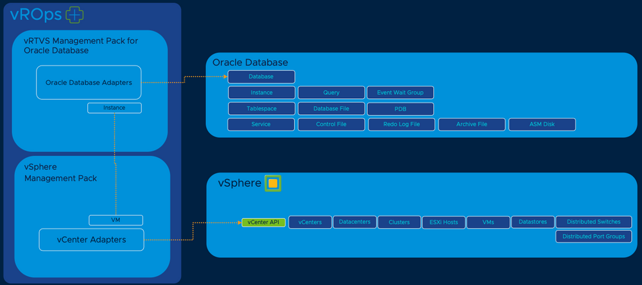Click the Service box
642x285 pixels.
tap(261, 125)
